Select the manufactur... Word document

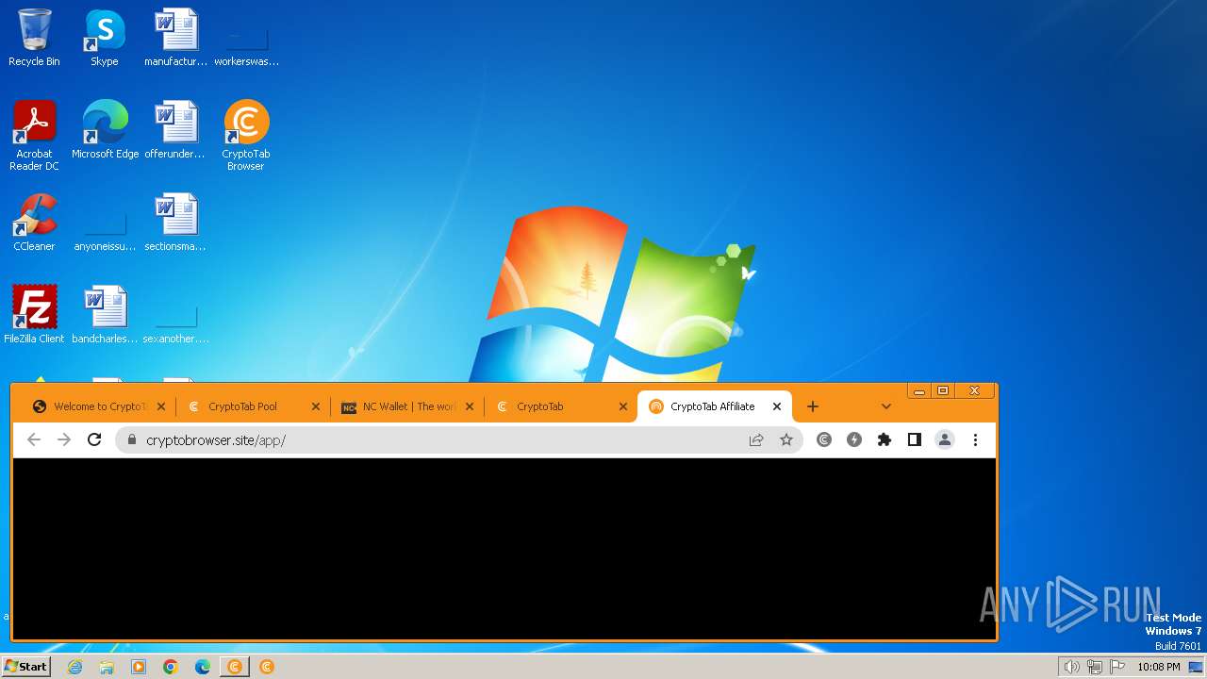(175, 38)
